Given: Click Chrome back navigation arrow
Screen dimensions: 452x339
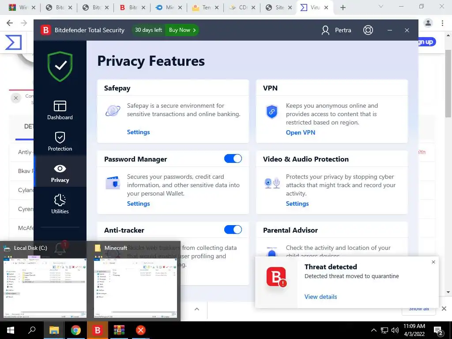Looking at the screenshot, I should click(10, 23).
